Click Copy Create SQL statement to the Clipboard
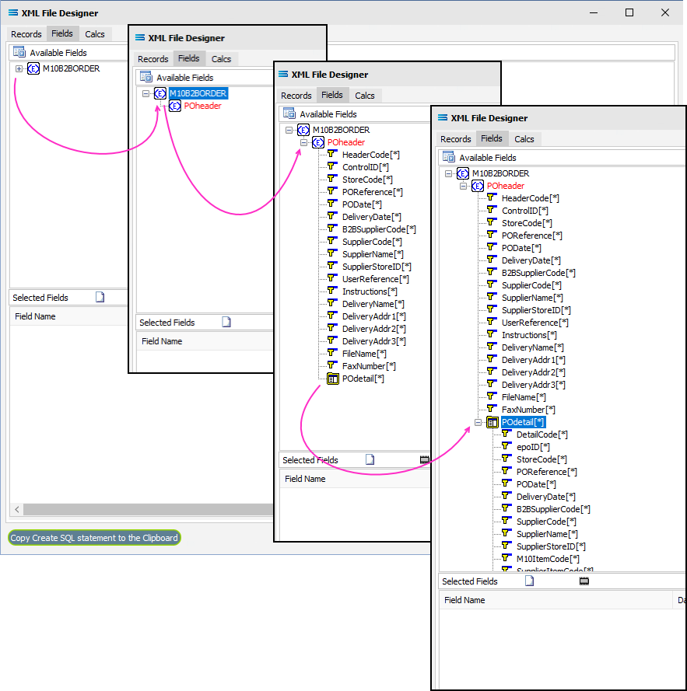This screenshot has width=687, height=691. (94, 538)
